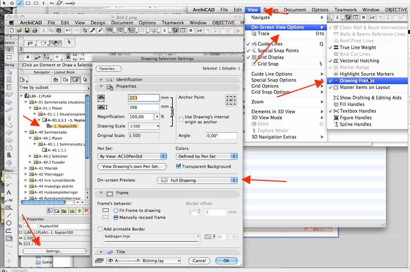Screen dimensions: 410x272
Task: Switch Navigator to Project Map house icon
Action: 56,80
